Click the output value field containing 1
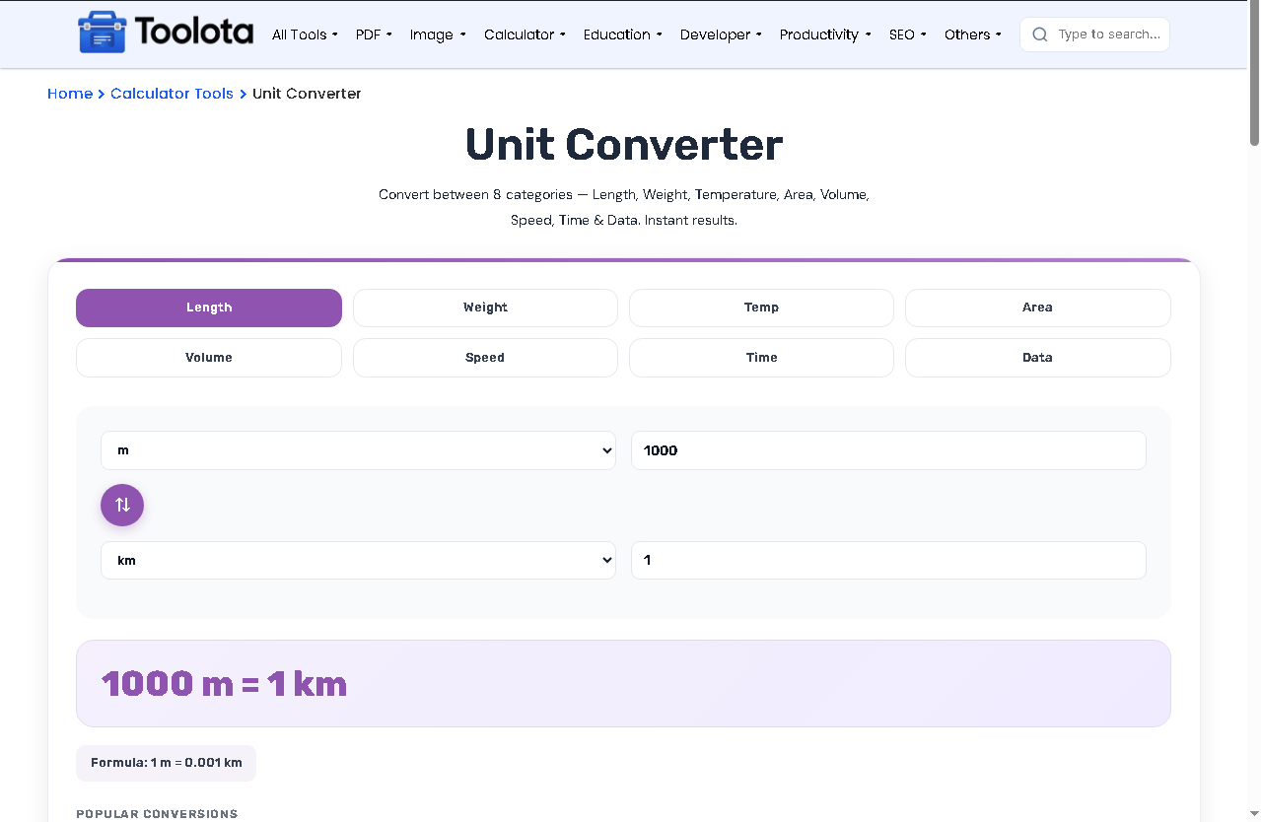Image resolution: width=1261 pixels, height=822 pixels. 888,560
